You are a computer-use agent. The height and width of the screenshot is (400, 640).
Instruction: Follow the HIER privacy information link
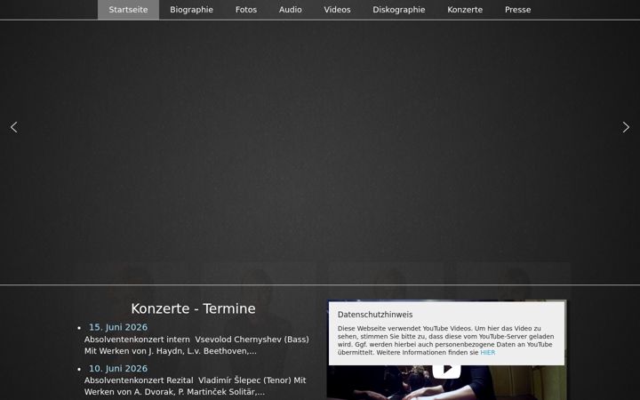[x=487, y=353]
